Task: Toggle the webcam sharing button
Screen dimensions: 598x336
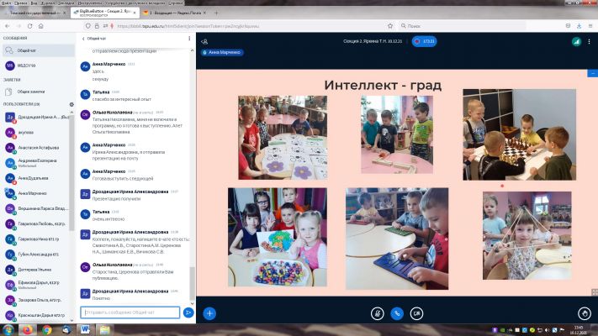Action: (x=417, y=312)
